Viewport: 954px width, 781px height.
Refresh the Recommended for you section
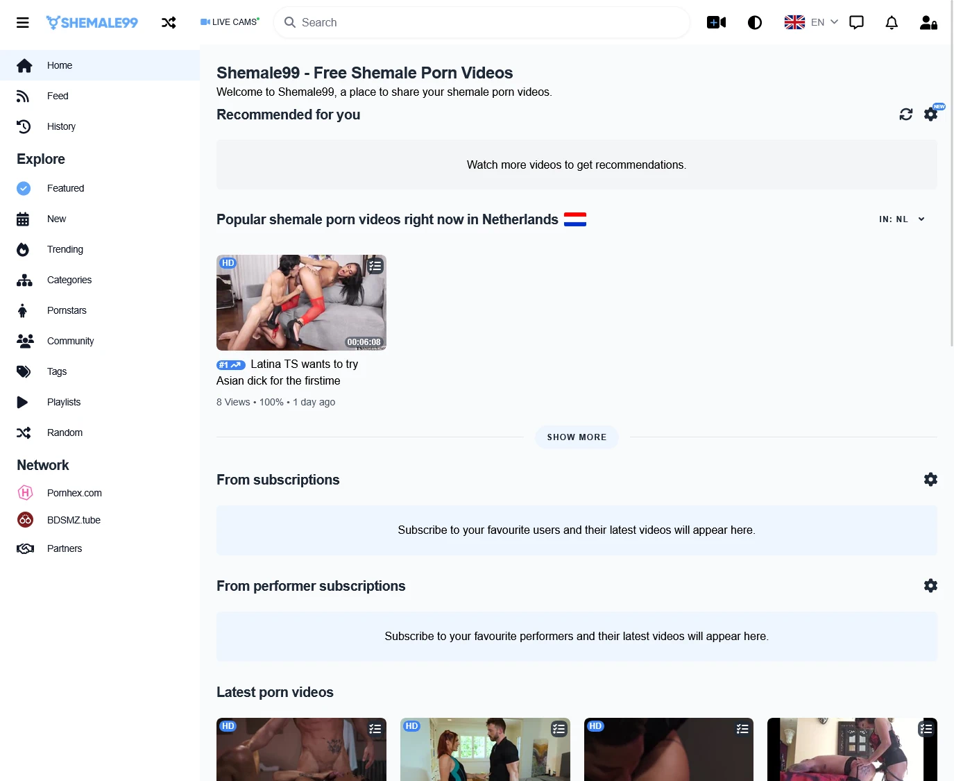click(x=906, y=115)
